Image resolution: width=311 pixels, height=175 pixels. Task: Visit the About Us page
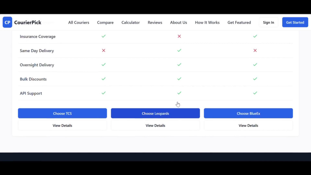click(x=178, y=22)
